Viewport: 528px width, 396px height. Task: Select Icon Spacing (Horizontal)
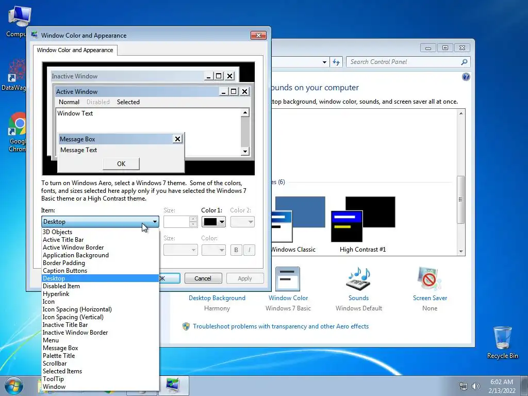(100, 309)
